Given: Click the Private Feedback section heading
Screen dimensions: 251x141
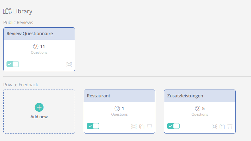Looking at the screenshot, I should tap(21, 85).
